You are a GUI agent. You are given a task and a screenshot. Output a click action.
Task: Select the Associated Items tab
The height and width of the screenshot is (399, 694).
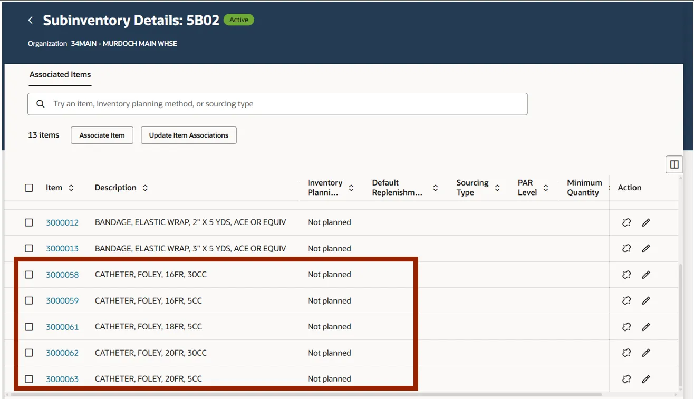coord(60,75)
